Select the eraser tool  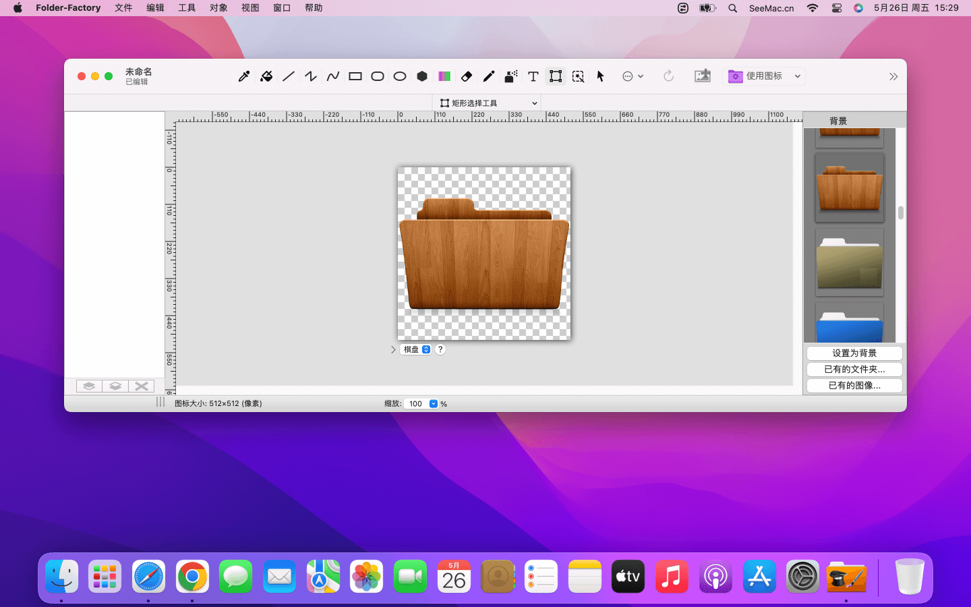coord(467,76)
